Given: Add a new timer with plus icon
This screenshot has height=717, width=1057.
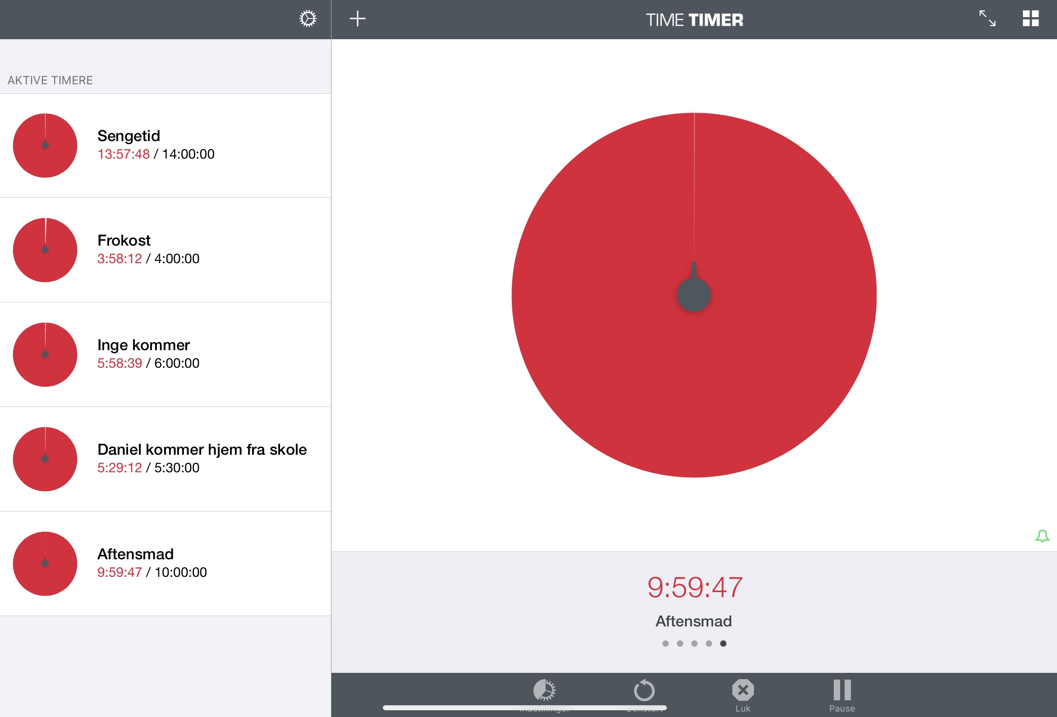Looking at the screenshot, I should click(x=358, y=18).
